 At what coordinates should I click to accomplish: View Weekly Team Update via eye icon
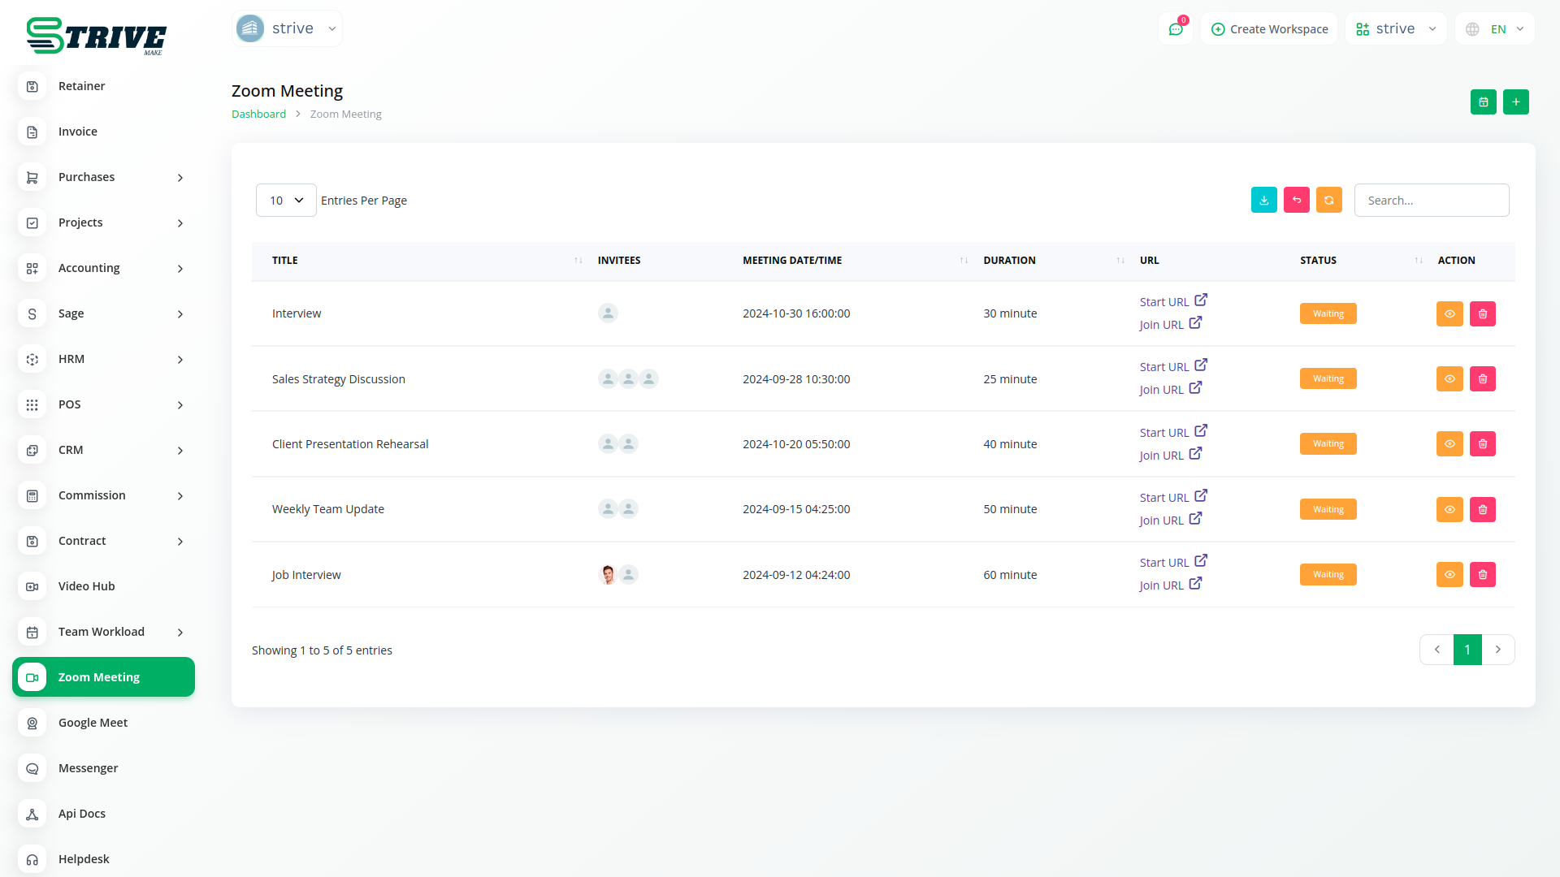[x=1449, y=510]
